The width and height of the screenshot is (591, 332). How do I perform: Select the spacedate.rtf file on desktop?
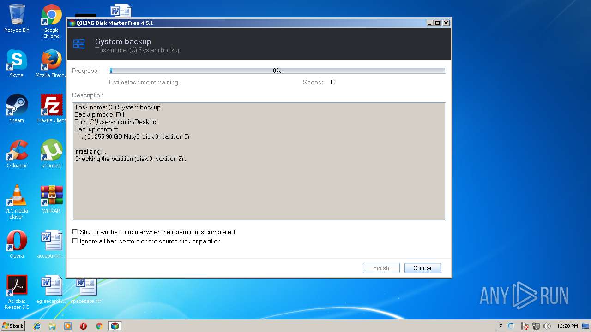pos(86,290)
